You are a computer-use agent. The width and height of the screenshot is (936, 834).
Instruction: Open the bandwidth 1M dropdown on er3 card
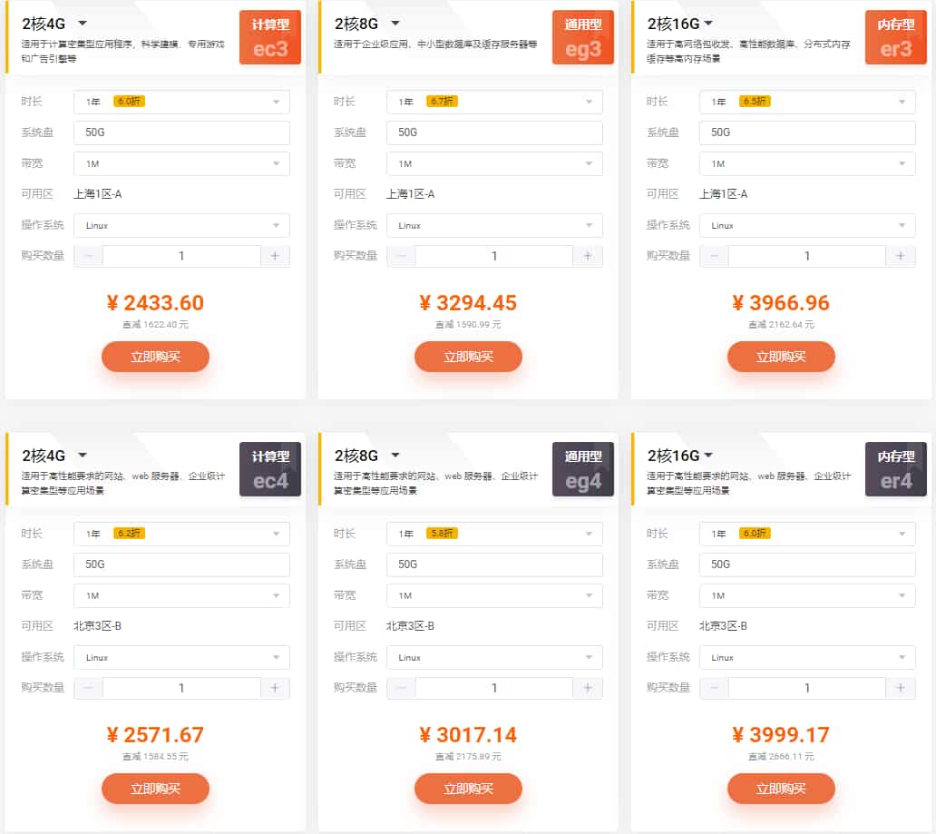coord(807,163)
